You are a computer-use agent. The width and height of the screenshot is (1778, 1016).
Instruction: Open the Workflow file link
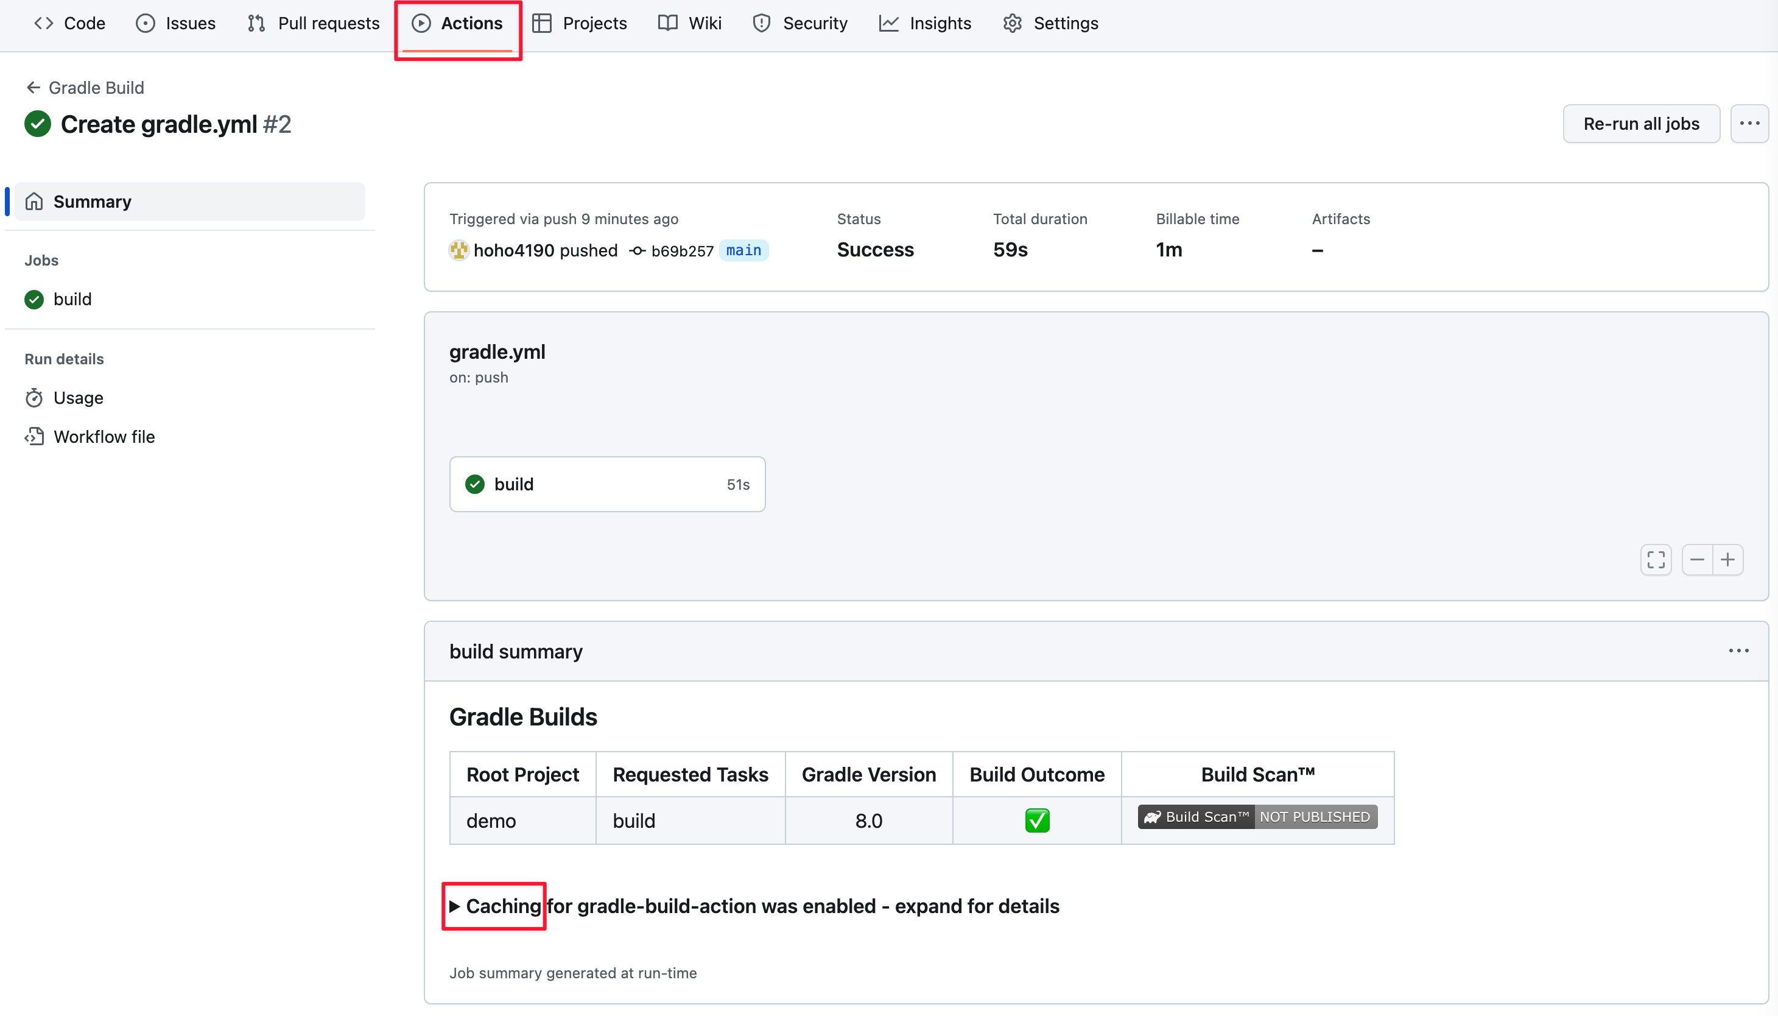[104, 437]
